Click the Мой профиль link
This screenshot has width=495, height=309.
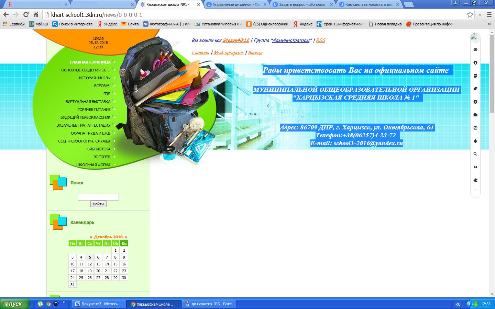(228, 53)
